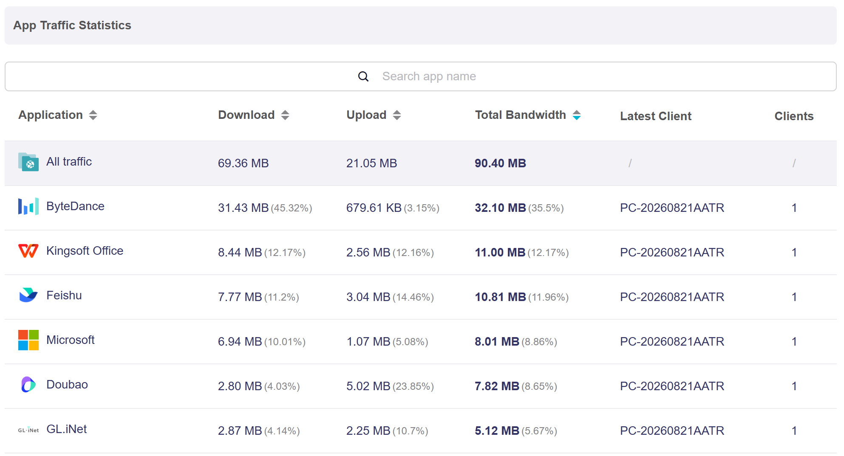The image size is (844, 456).
Task: Click the App Traffic Statistics title
Action: point(72,25)
